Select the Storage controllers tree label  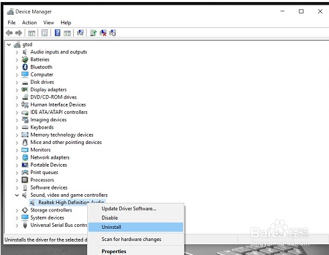(x=51, y=210)
